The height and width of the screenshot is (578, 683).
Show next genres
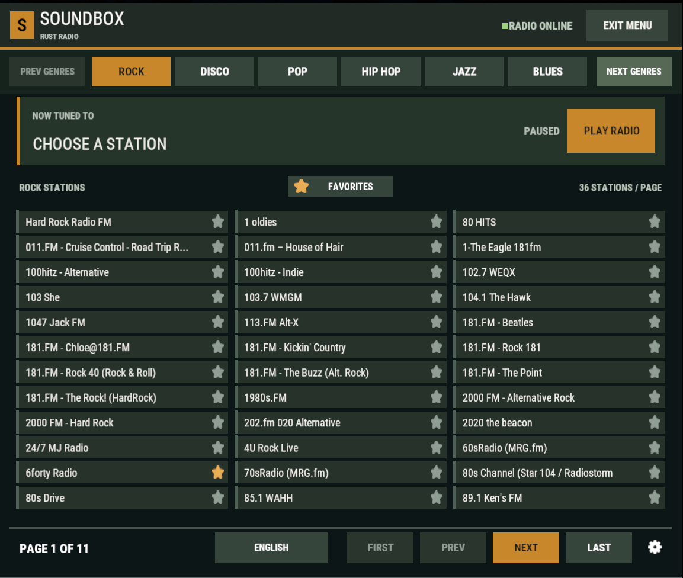[x=634, y=72]
